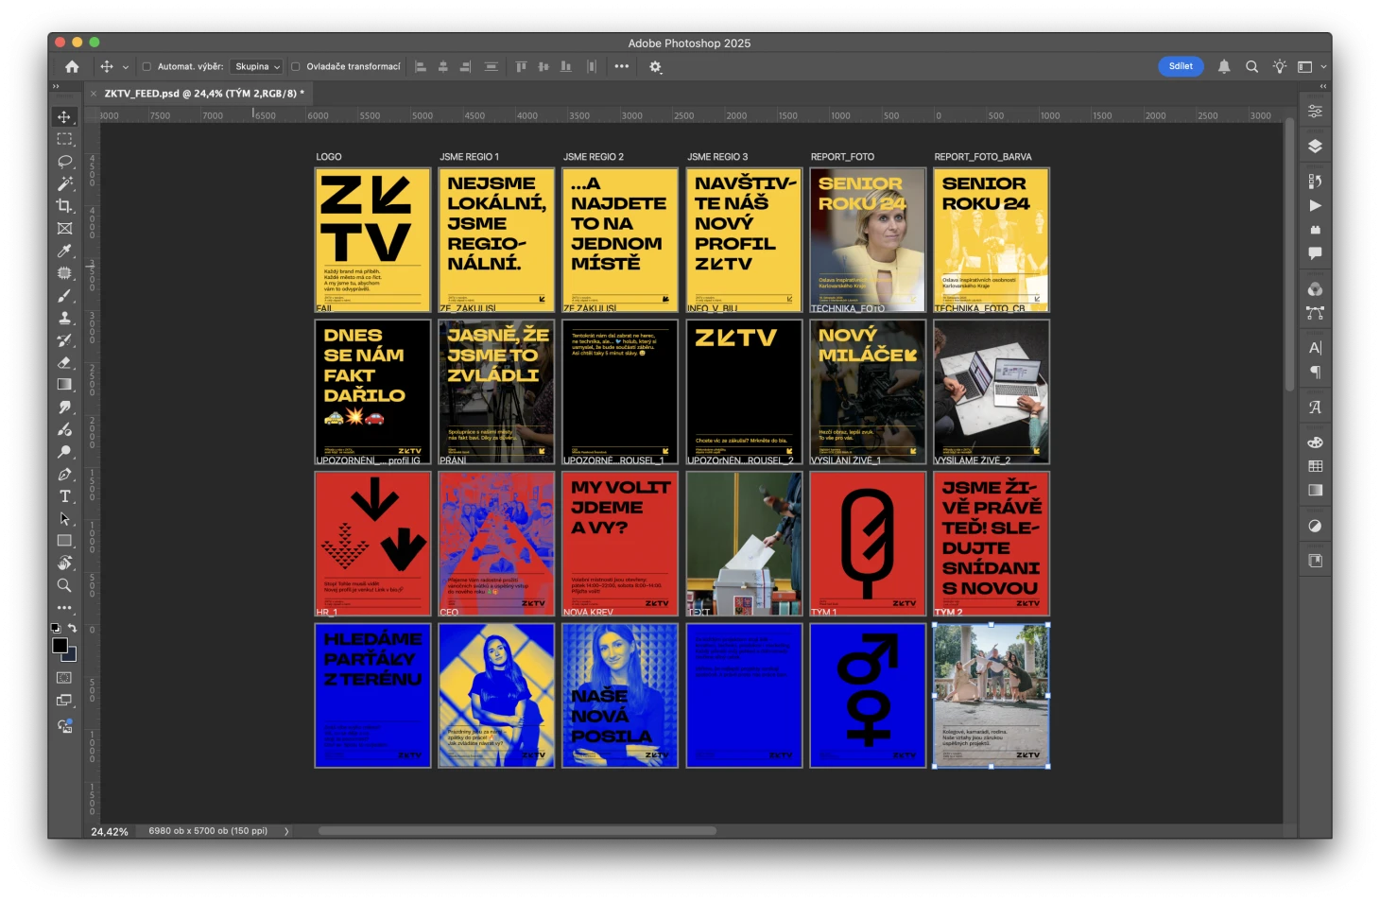Open the workspace switcher dropdown

(x=1310, y=67)
